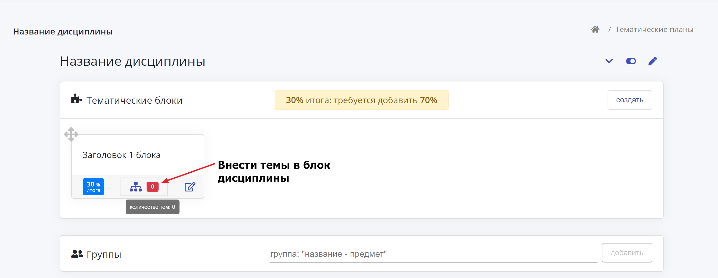Open the topics hierarchy icon in block
This screenshot has width=718, height=278.
(136, 187)
